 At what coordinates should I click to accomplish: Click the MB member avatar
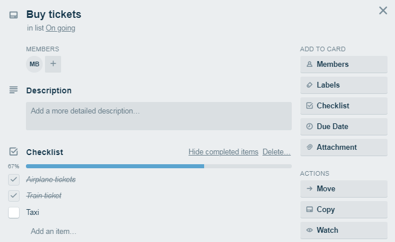click(x=35, y=64)
